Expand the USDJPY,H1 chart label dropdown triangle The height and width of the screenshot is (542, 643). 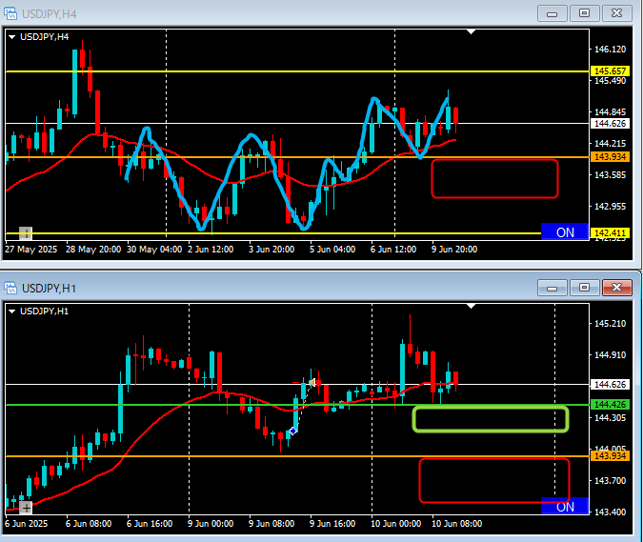point(11,311)
